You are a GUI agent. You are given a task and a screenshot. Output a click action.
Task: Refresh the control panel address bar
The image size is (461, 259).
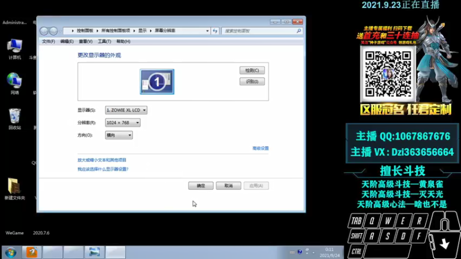click(x=215, y=31)
